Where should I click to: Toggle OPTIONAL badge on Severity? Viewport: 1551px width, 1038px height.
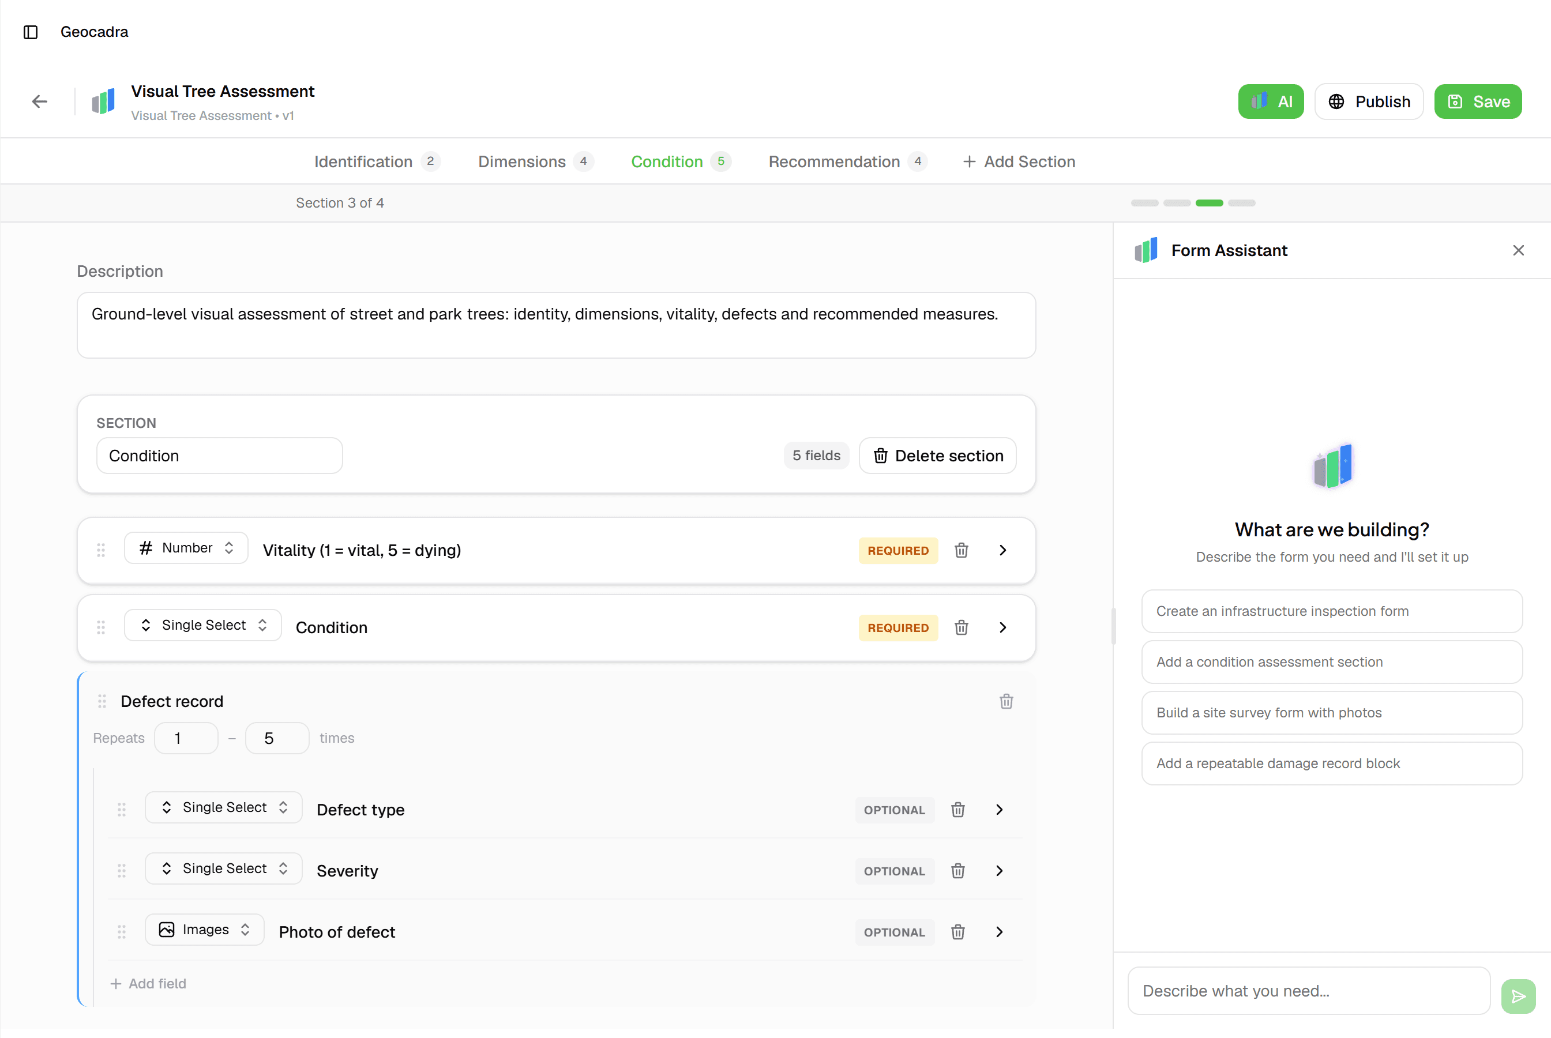pyautogui.click(x=895, y=871)
